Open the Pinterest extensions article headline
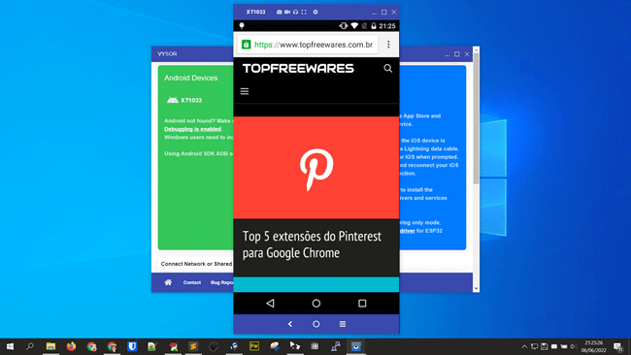The width and height of the screenshot is (631, 355). (312, 244)
